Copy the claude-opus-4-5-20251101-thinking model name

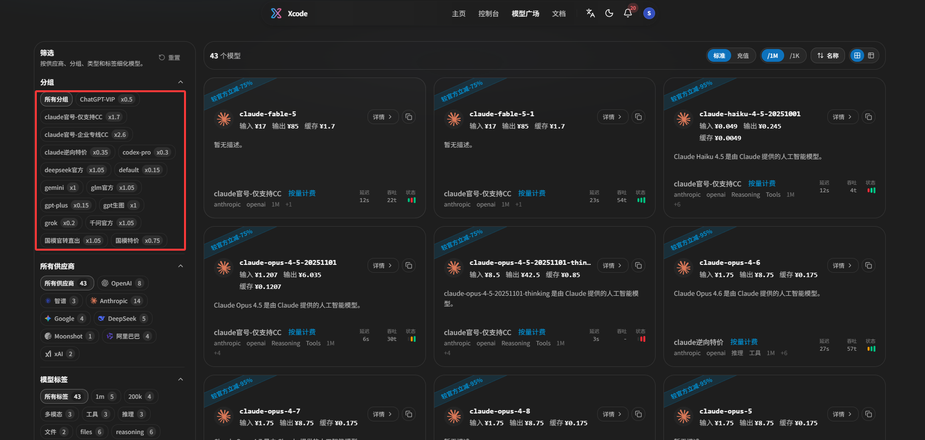[638, 265]
